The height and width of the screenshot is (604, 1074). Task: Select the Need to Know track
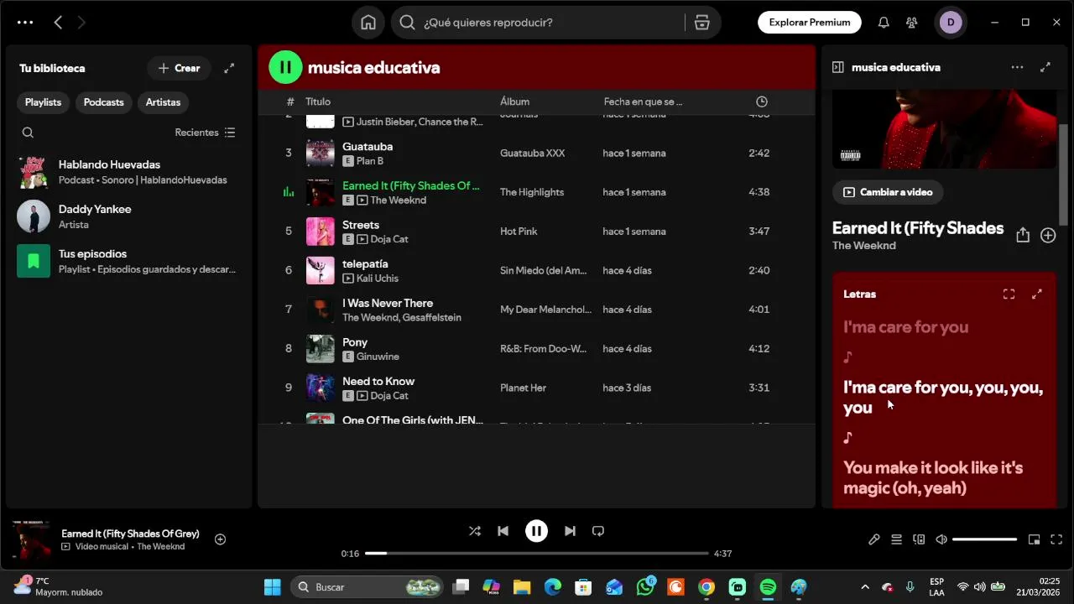[x=537, y=388]
